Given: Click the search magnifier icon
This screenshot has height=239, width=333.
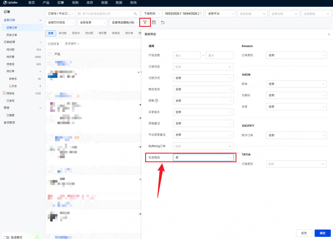Looking at the screenshot, I should coord(135,14).
